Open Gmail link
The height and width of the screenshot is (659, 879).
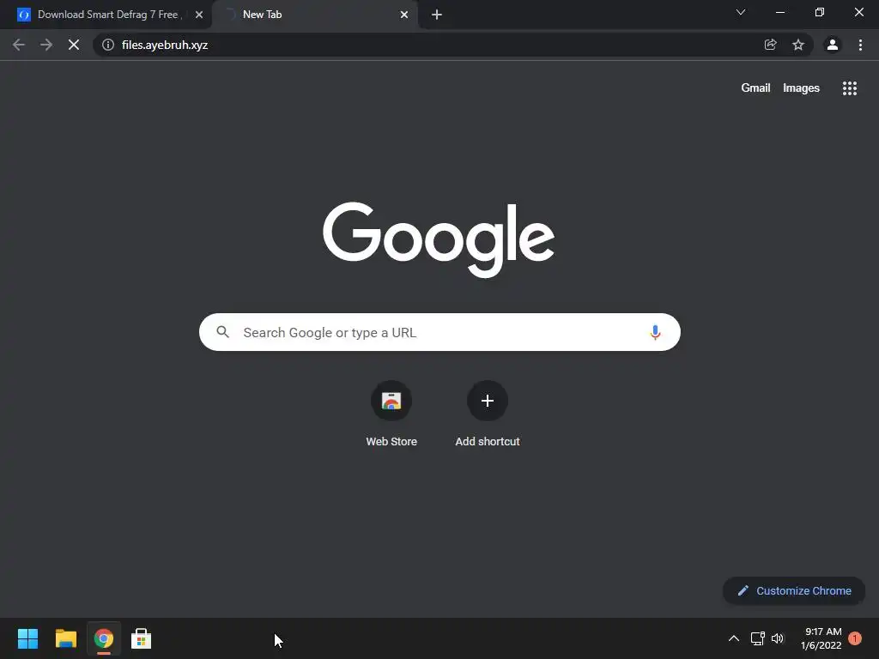point(755,88)
